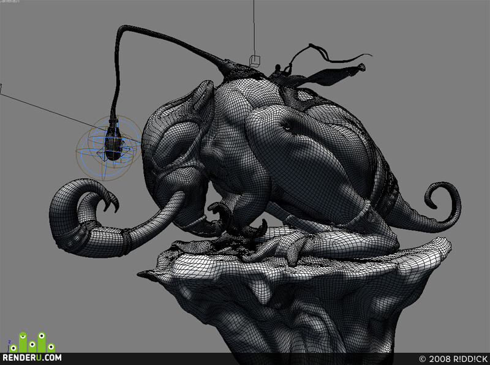Click the green RenderU monsters logo
The width and height of the screenshot is (490, 365).
tap(32, 342)
